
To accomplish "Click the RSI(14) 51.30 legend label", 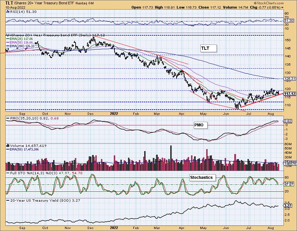I will coord(23,12).
